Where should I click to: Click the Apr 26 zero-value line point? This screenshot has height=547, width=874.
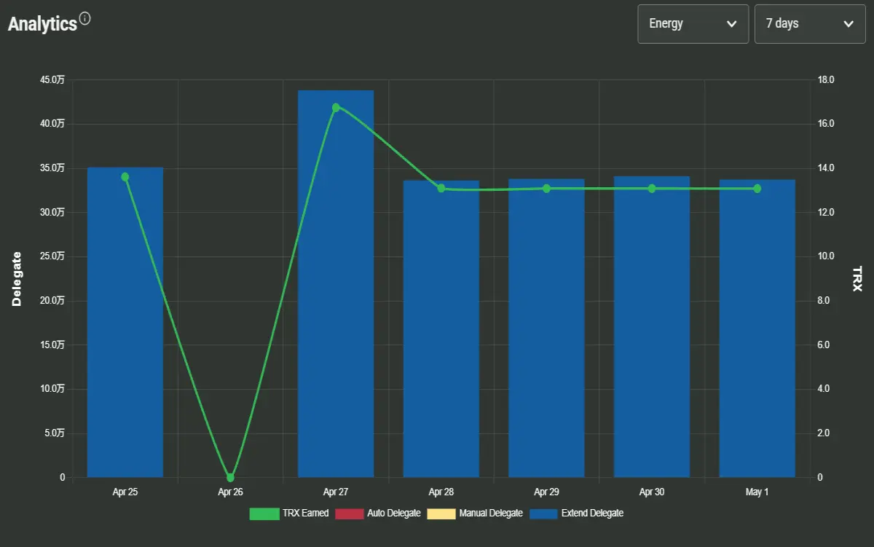click(x=230, y=478)
